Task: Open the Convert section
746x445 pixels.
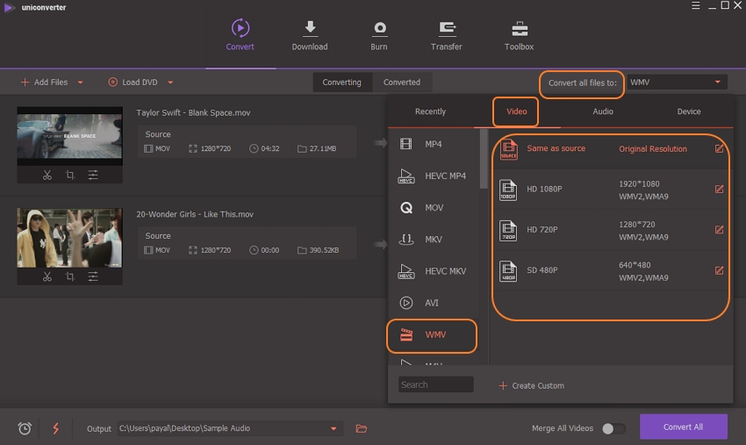Action: [240, 35]
